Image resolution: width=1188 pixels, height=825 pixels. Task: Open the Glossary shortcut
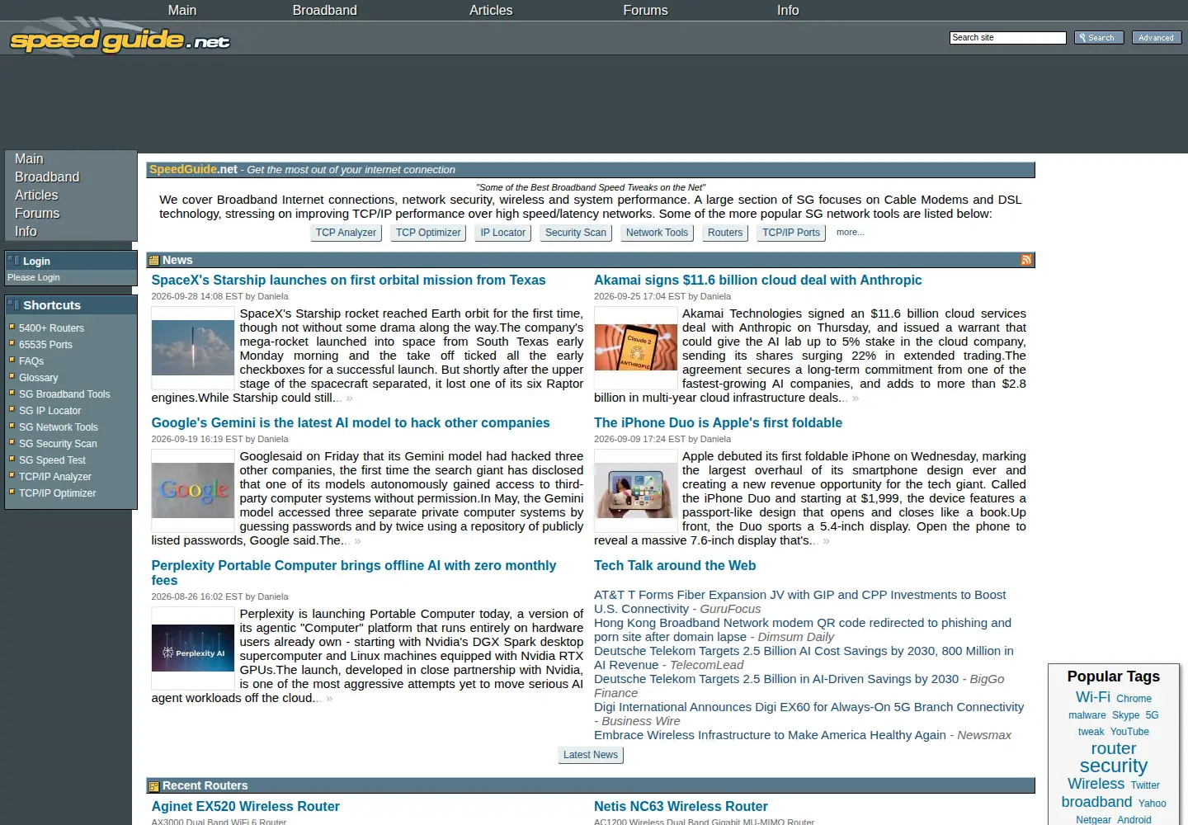click(x=38, y=378)
